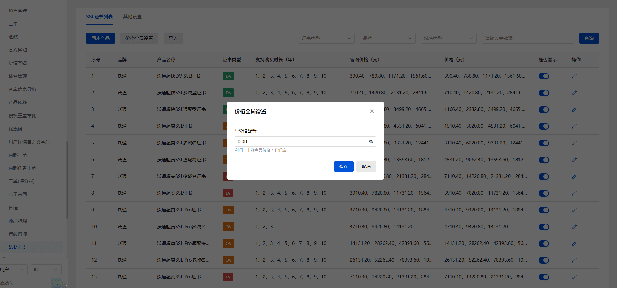
Task: Switch to 其他设置 tab
Action: pyautogui.click(x=132, y=17)
